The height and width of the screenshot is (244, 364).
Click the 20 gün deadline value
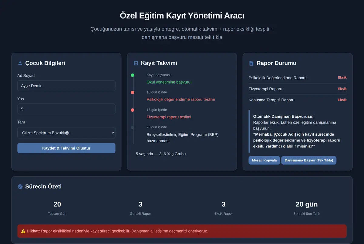click(307, 204)
